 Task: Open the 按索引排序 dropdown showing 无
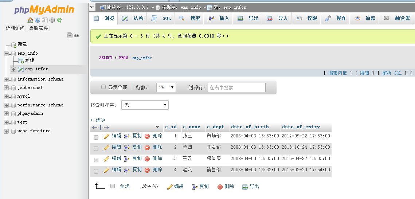[x=145, y=105]
